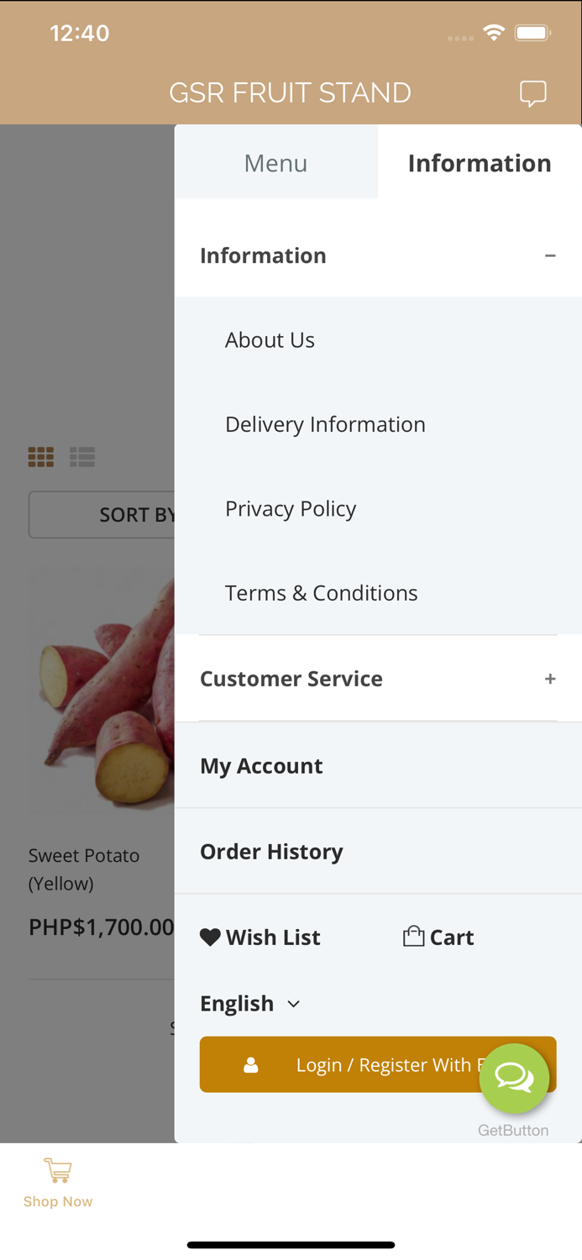582x1260 pixels.
Task: Select the Information tab
Action: point(480,163)
